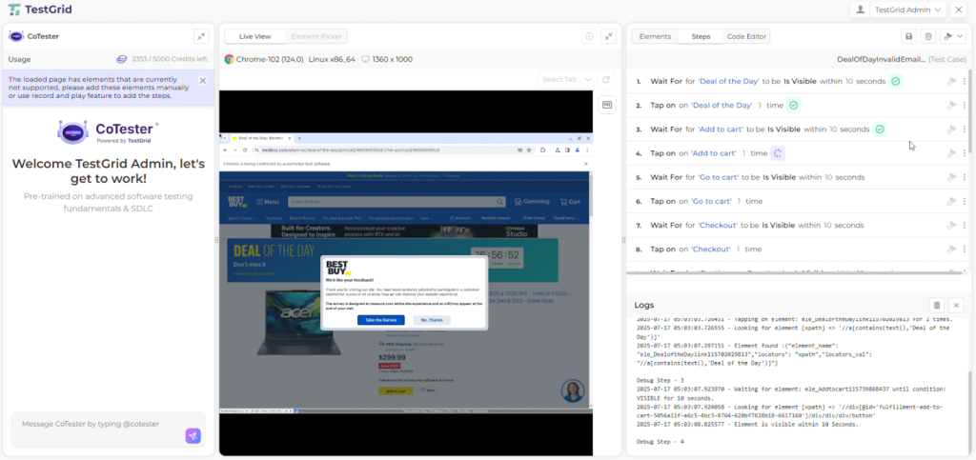Click the refresh icon next to Select Tab
The height and width of the screenshot is (460, 976).
point(605,79)
